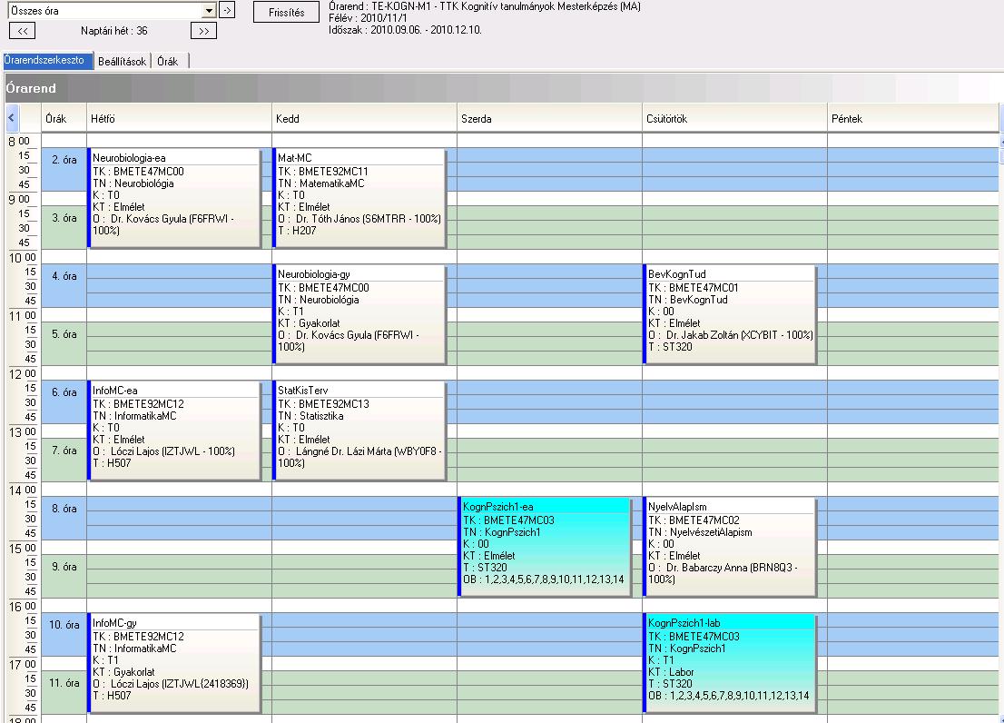Click the "12 00" time label

coord(23,373)
